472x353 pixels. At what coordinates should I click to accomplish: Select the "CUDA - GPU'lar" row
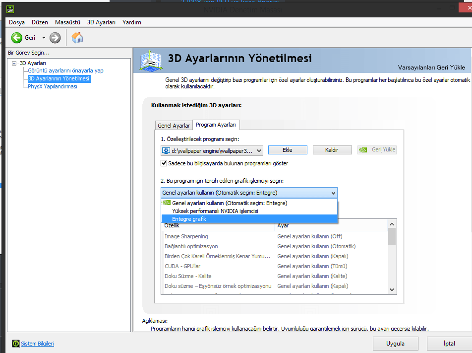pyautogui.click(x=275, y=266)
